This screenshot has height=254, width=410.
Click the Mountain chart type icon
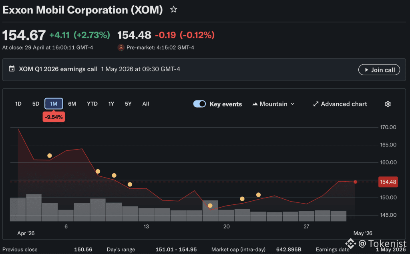click(x=255, y=104)
